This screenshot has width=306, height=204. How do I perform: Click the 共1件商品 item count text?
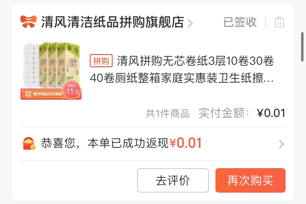pos(168,113)
